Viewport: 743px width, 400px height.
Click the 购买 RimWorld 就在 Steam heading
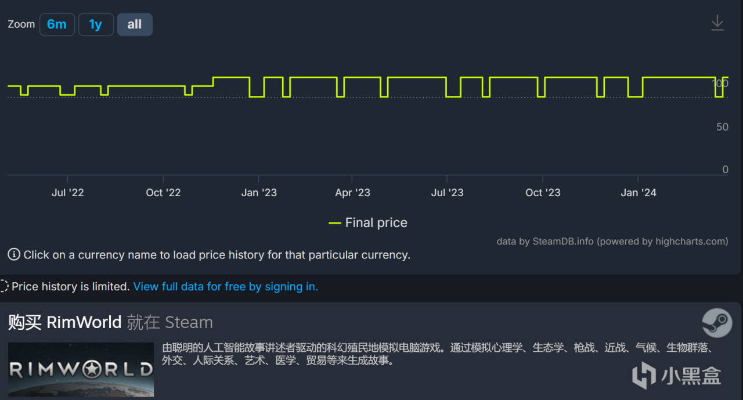pyautogui.click(x=110, y=322)
